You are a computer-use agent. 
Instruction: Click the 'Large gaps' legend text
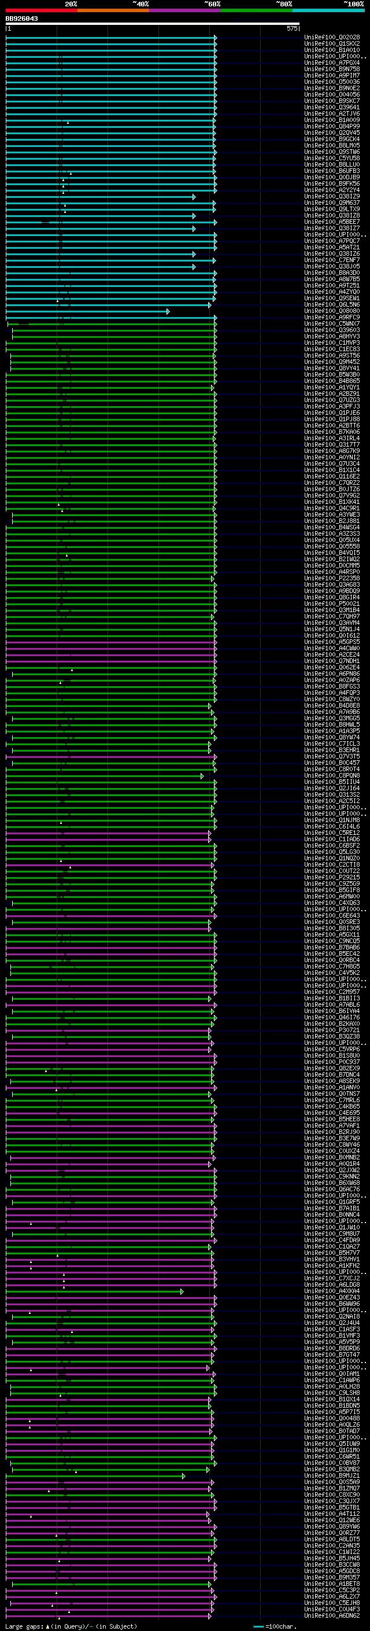coord(25,1626)
